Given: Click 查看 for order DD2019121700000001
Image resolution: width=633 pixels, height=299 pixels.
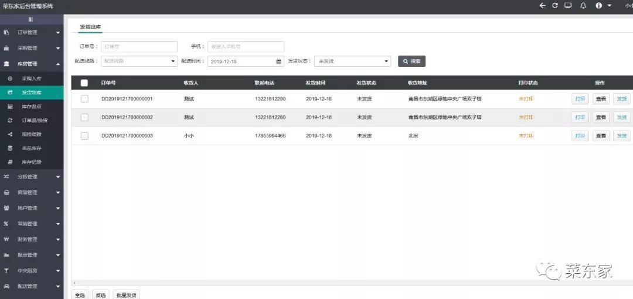Looking at the screenshot, I should [601, 99].
